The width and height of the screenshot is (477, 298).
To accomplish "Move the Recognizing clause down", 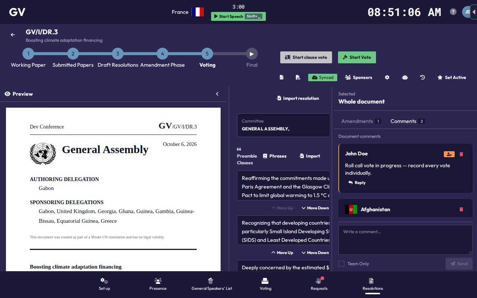I will click(x=315, y=253).
